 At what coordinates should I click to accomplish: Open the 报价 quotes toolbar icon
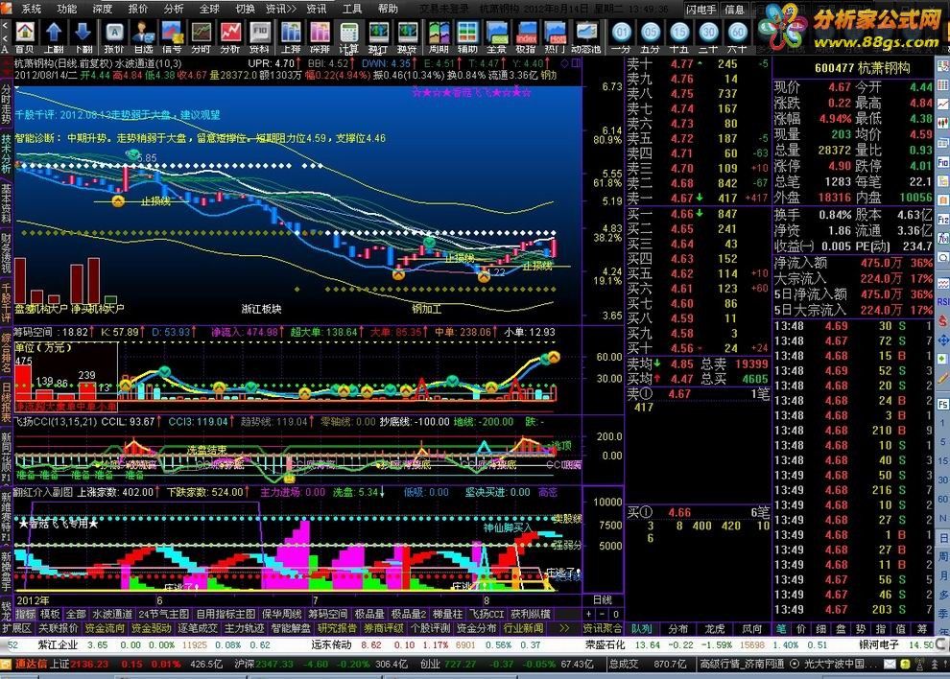click(x=114, y=37)
